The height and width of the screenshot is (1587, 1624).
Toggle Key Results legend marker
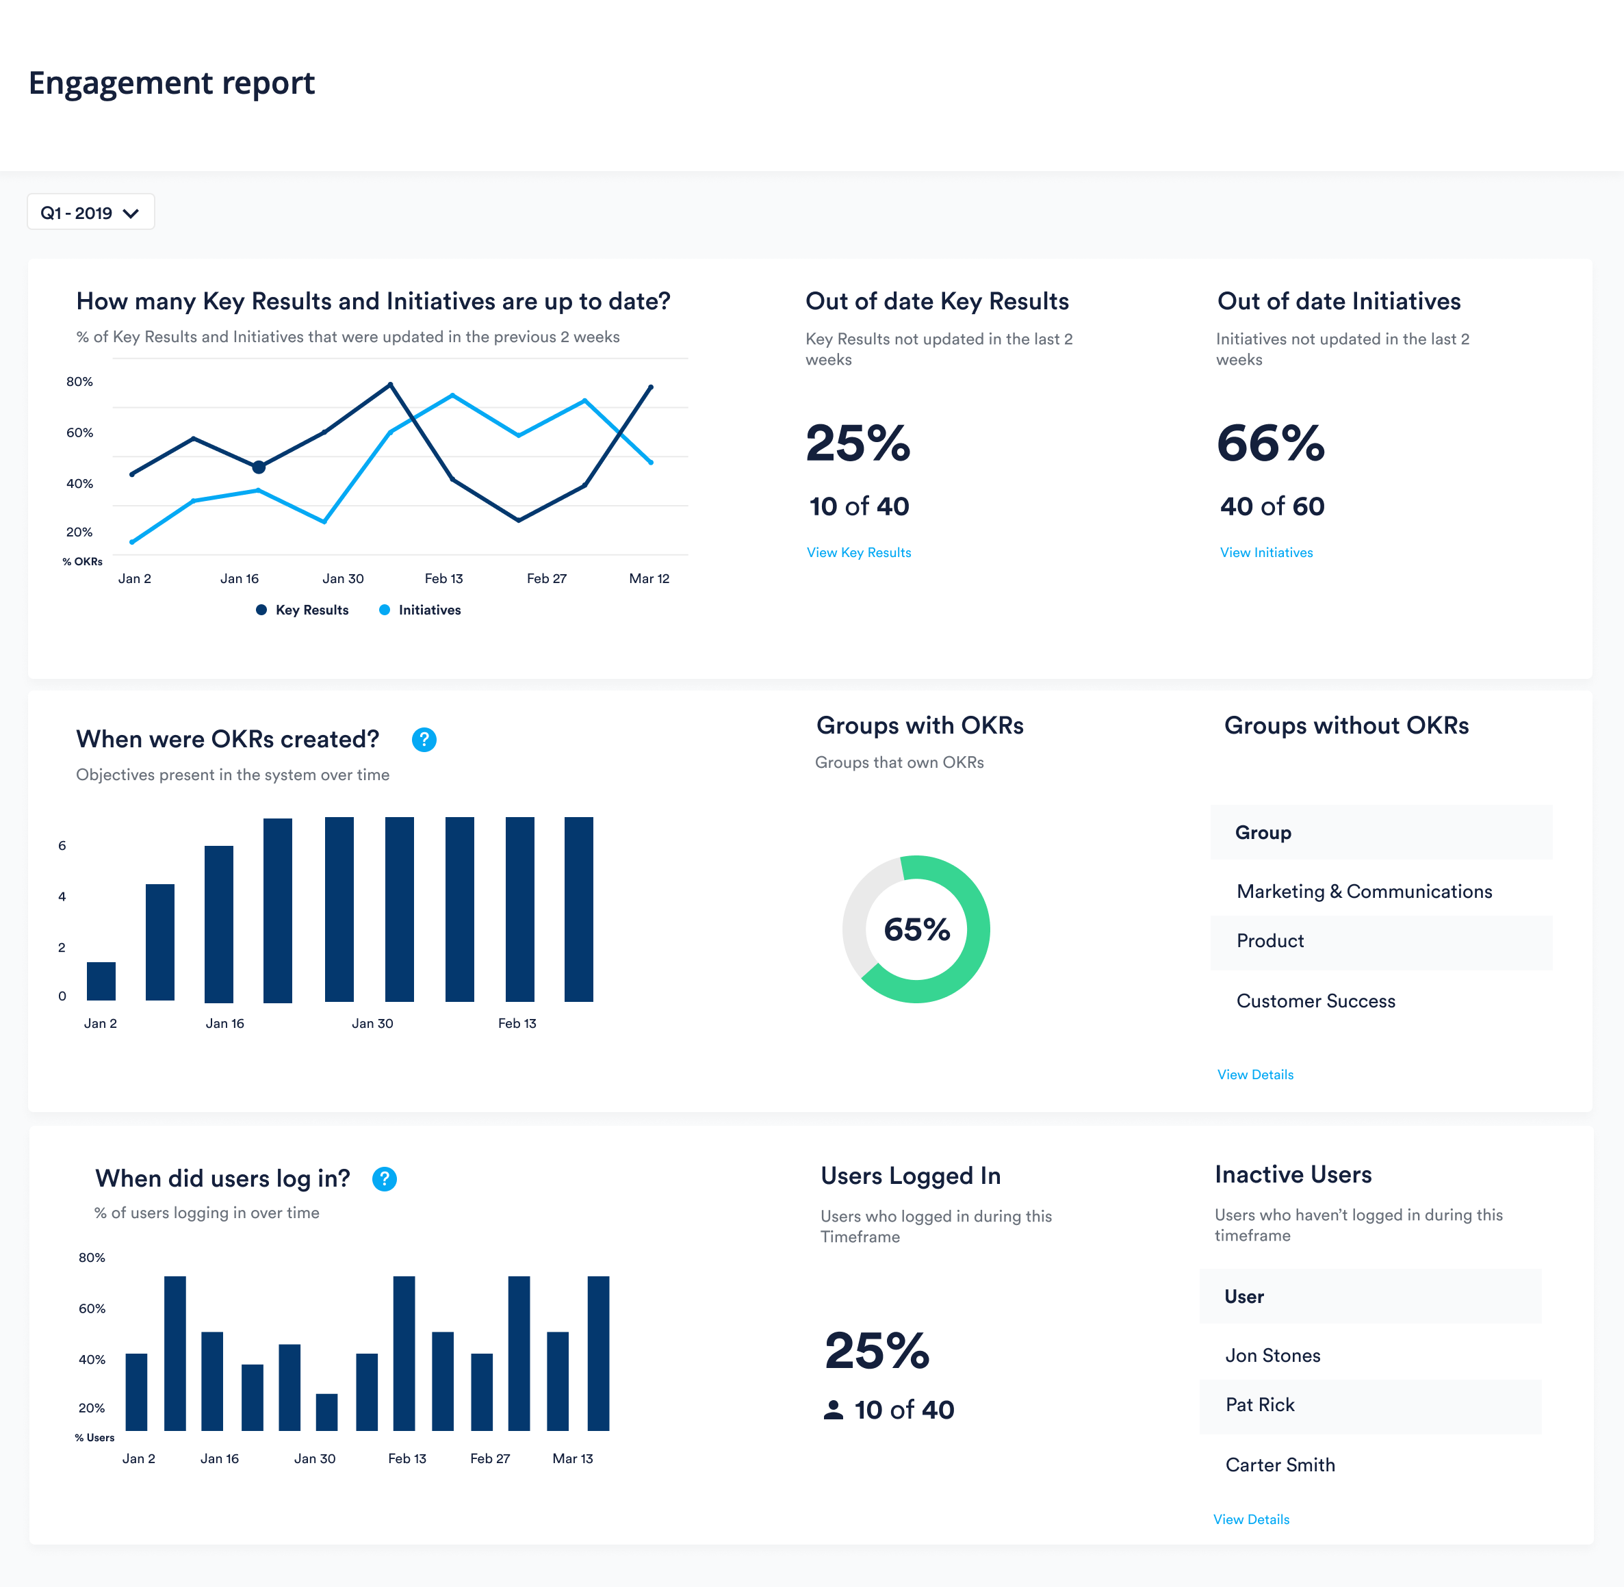261,610
